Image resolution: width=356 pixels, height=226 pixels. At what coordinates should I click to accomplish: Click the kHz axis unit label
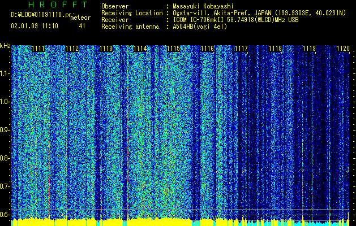(5, 46)
